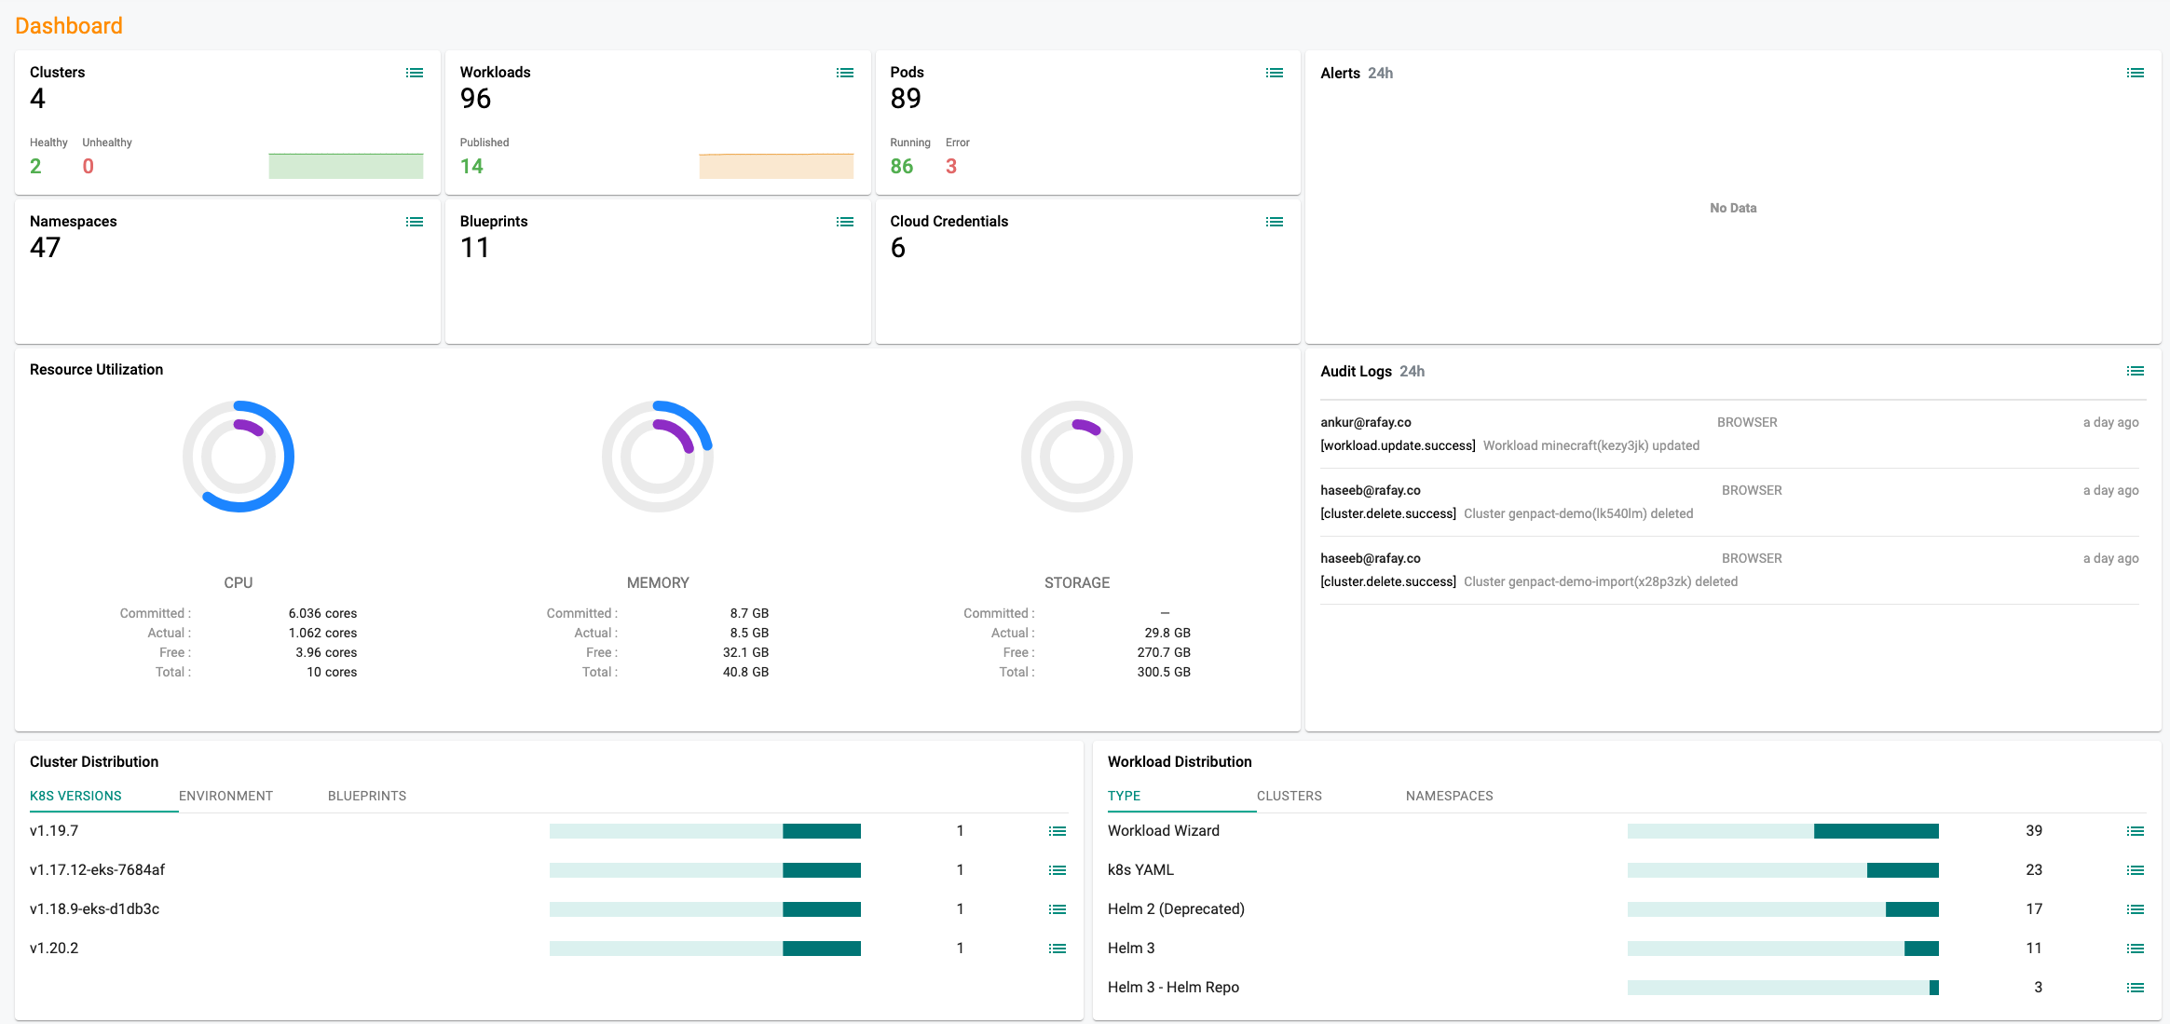The width and height of the screenshot is (2170, 1024).
Task: Click CPU committed value 6.036 cores
Action: pos(322,613)
